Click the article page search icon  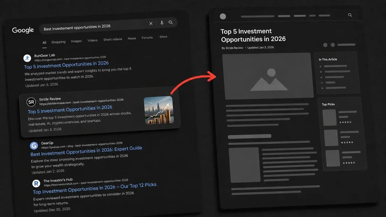click(350, 15)
